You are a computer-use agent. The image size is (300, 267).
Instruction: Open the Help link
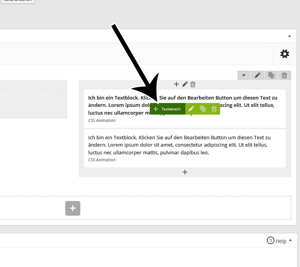tap(277, 241)
